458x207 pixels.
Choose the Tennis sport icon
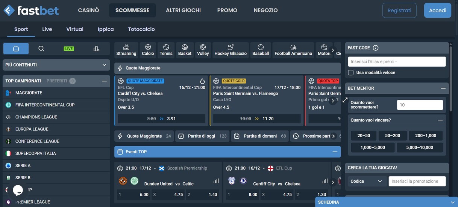pos(166,50)
